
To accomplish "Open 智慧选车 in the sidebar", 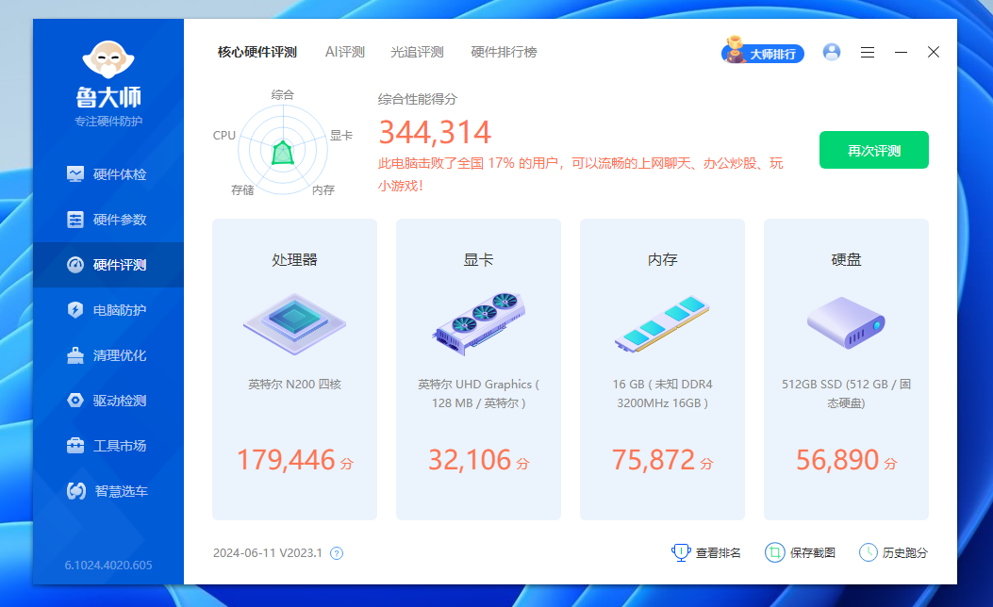I will pos(108,491).
